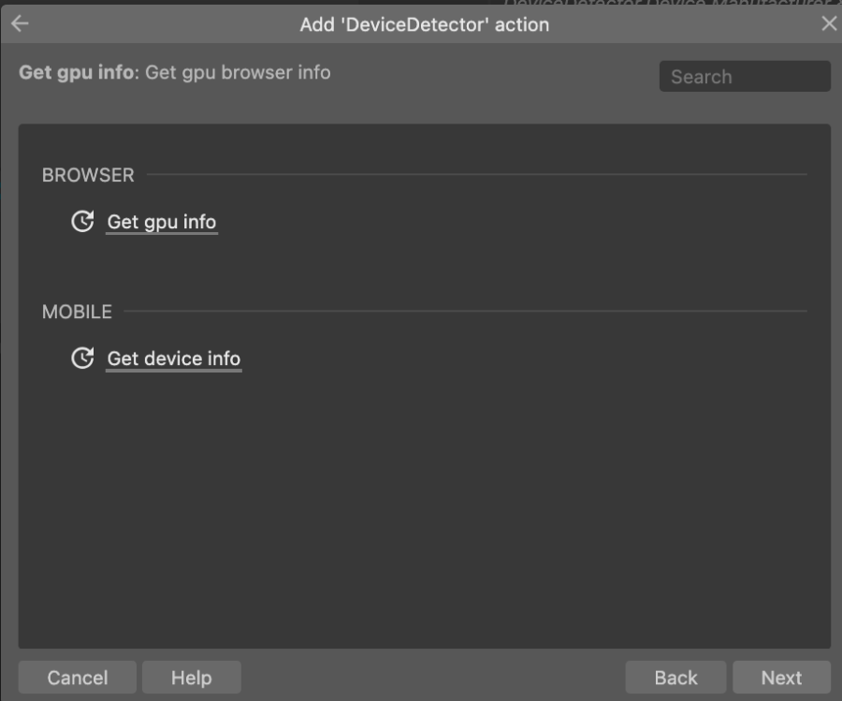Click the action icon beside Get device info
Viewport: 842px width, 701px height.
[x=82, y=358]
